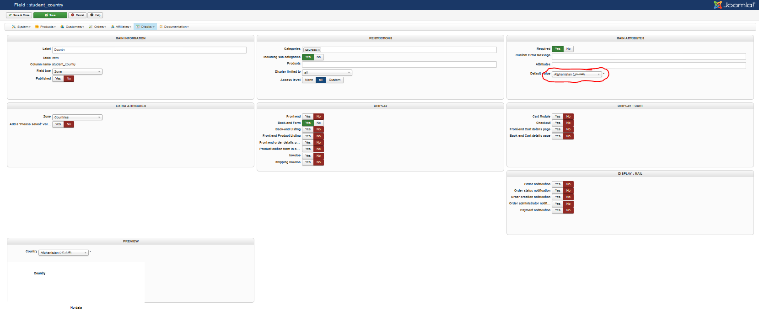Open the Products menu
The width and height of the screenshot is (759, 332).
click(x=45, y=27)
